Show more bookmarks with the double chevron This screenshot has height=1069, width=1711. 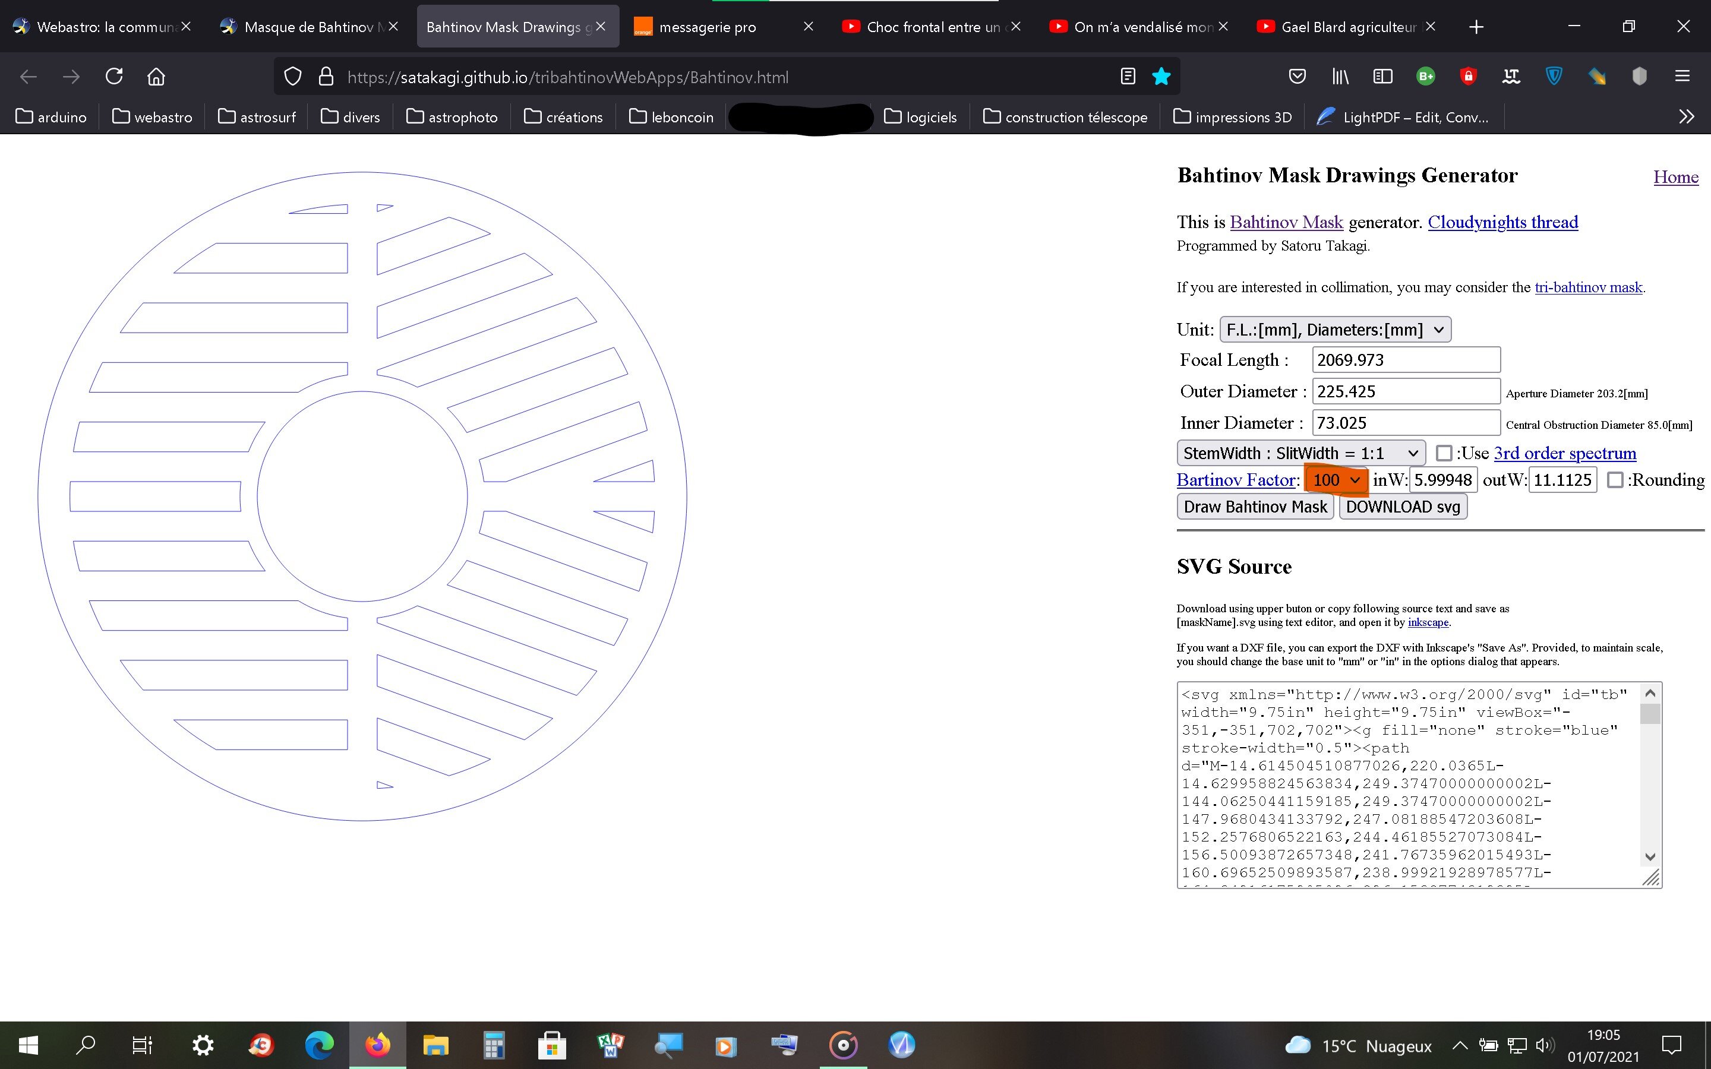point(1686,116)
